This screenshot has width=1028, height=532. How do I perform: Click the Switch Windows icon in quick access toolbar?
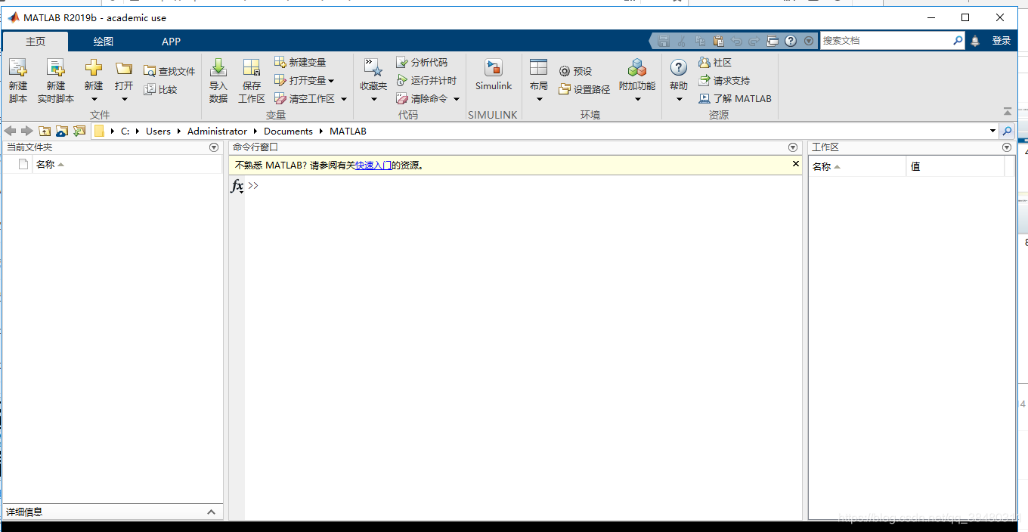coord(772,41)
